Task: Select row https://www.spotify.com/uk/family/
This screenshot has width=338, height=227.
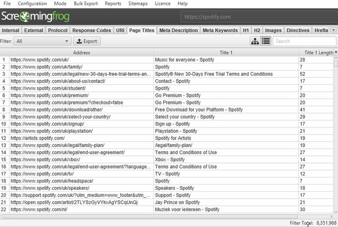Action: point(82,67)
